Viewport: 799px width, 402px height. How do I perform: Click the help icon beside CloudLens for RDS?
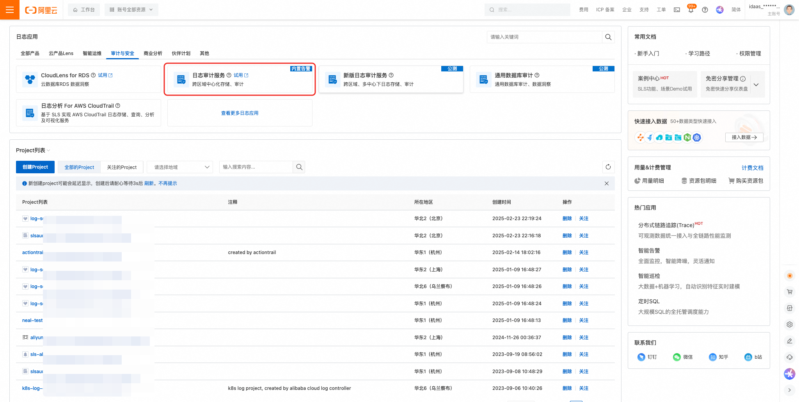[93, 75]
